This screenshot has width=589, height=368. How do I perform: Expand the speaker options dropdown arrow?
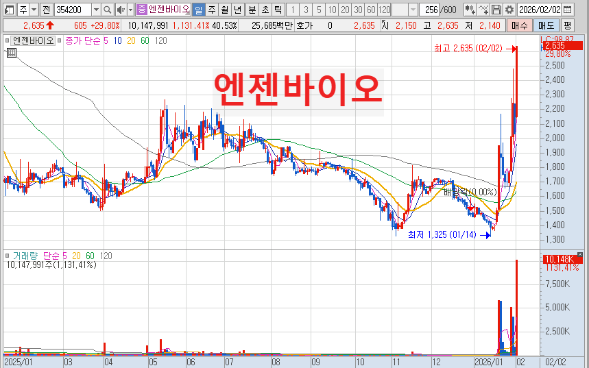(131, 10)
